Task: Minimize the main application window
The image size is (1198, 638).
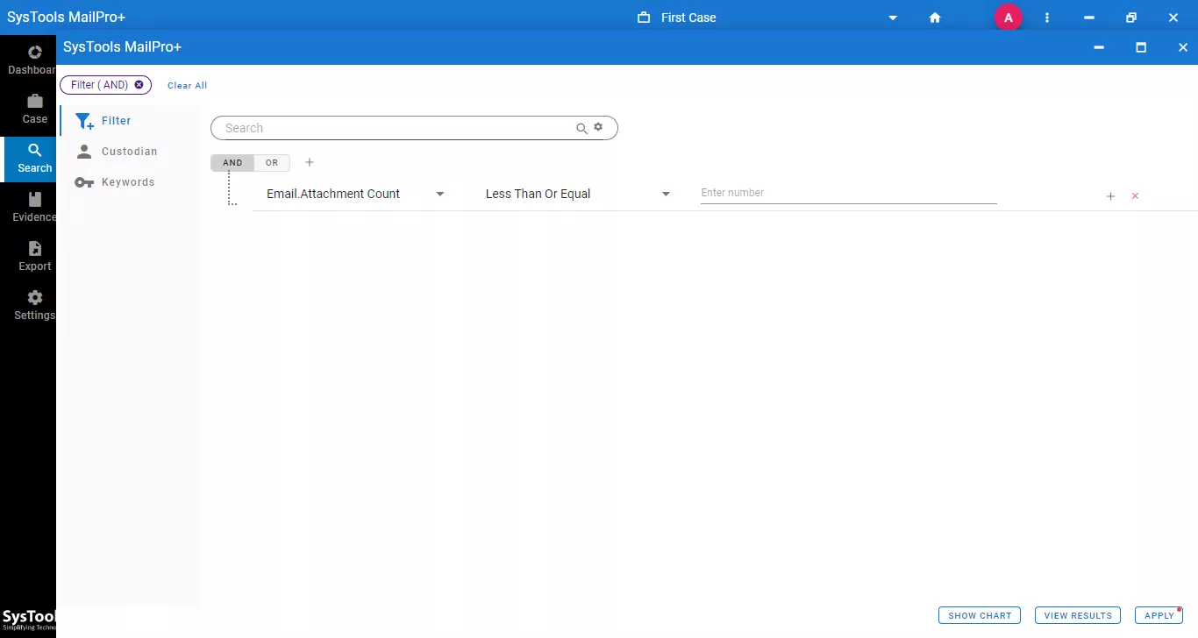Action: pyautogui.click(x=1089, y=18)
